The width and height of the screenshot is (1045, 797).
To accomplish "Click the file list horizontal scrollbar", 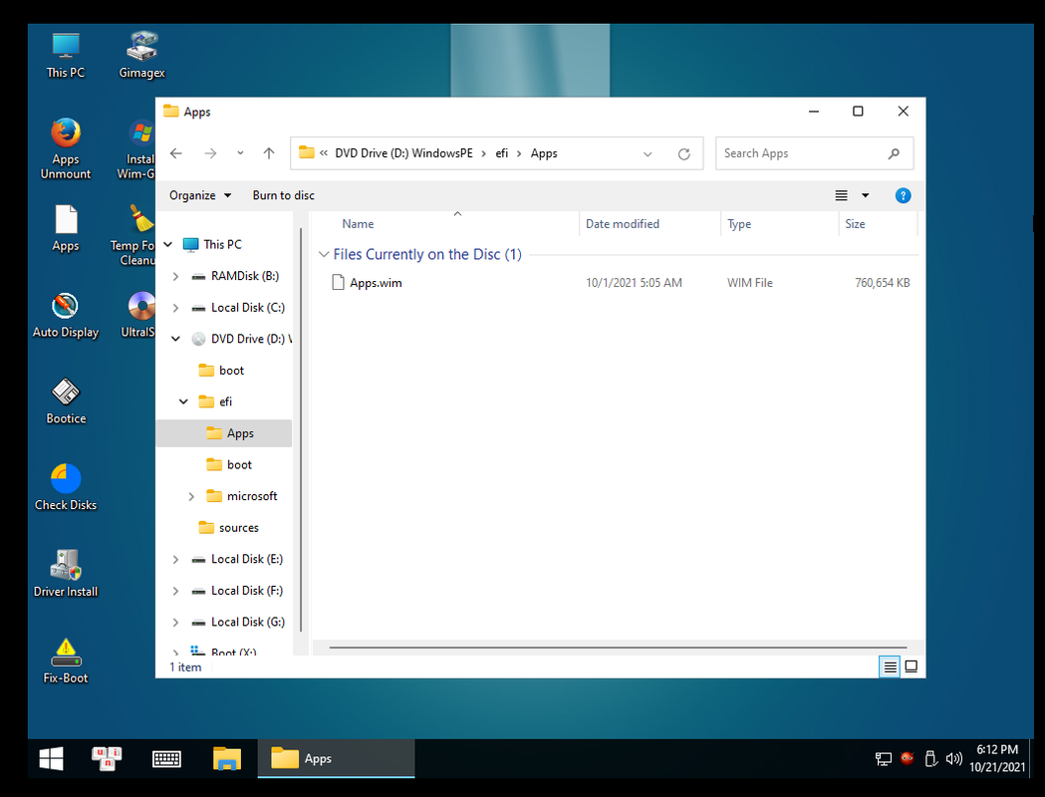I will point(618,647).
